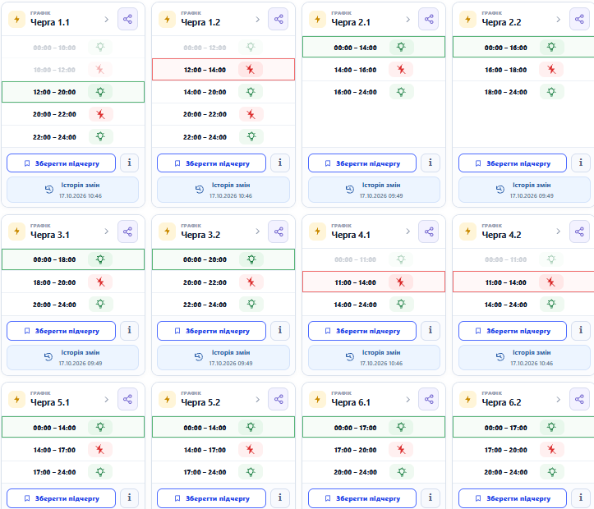Expand Черга 6.1 chevron arrow
The height and width of the screenshot is (509, 594).
pos(408,399)
